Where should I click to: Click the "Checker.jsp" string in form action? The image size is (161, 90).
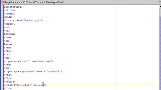point(31,20)
